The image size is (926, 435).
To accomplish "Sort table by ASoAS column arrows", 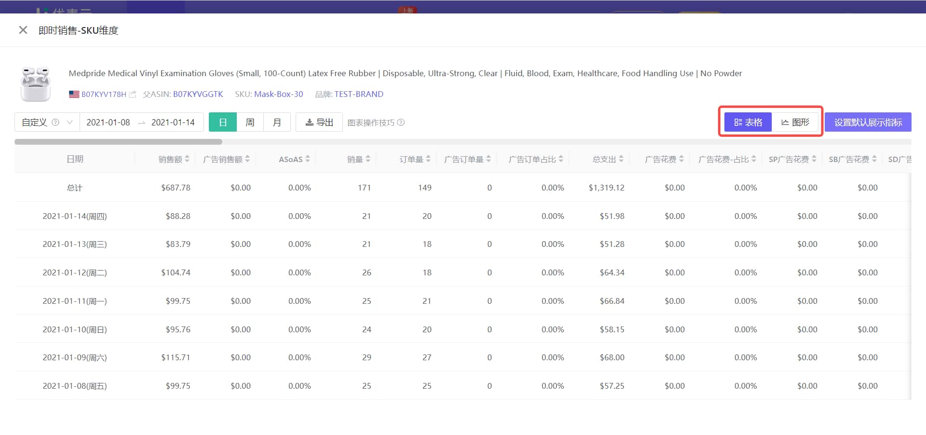I will coord(308,159).
